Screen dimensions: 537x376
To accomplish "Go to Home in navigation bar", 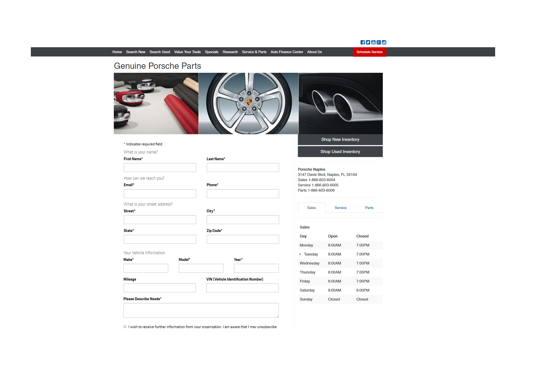I will tap(117, 52).
